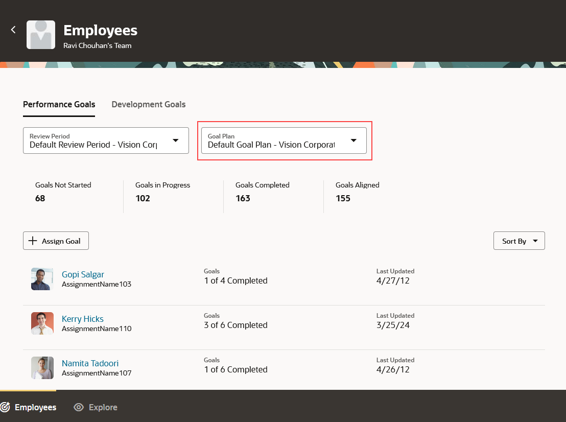This screenshot has width=566, height=422.
Task: Open the Explore bottom tab
Action: [x=96, y=407]
